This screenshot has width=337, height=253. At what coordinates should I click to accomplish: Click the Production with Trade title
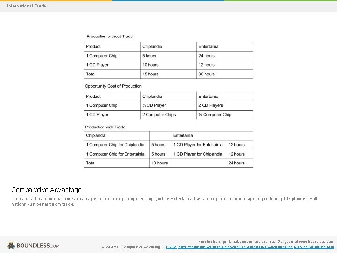coord(105,127)
